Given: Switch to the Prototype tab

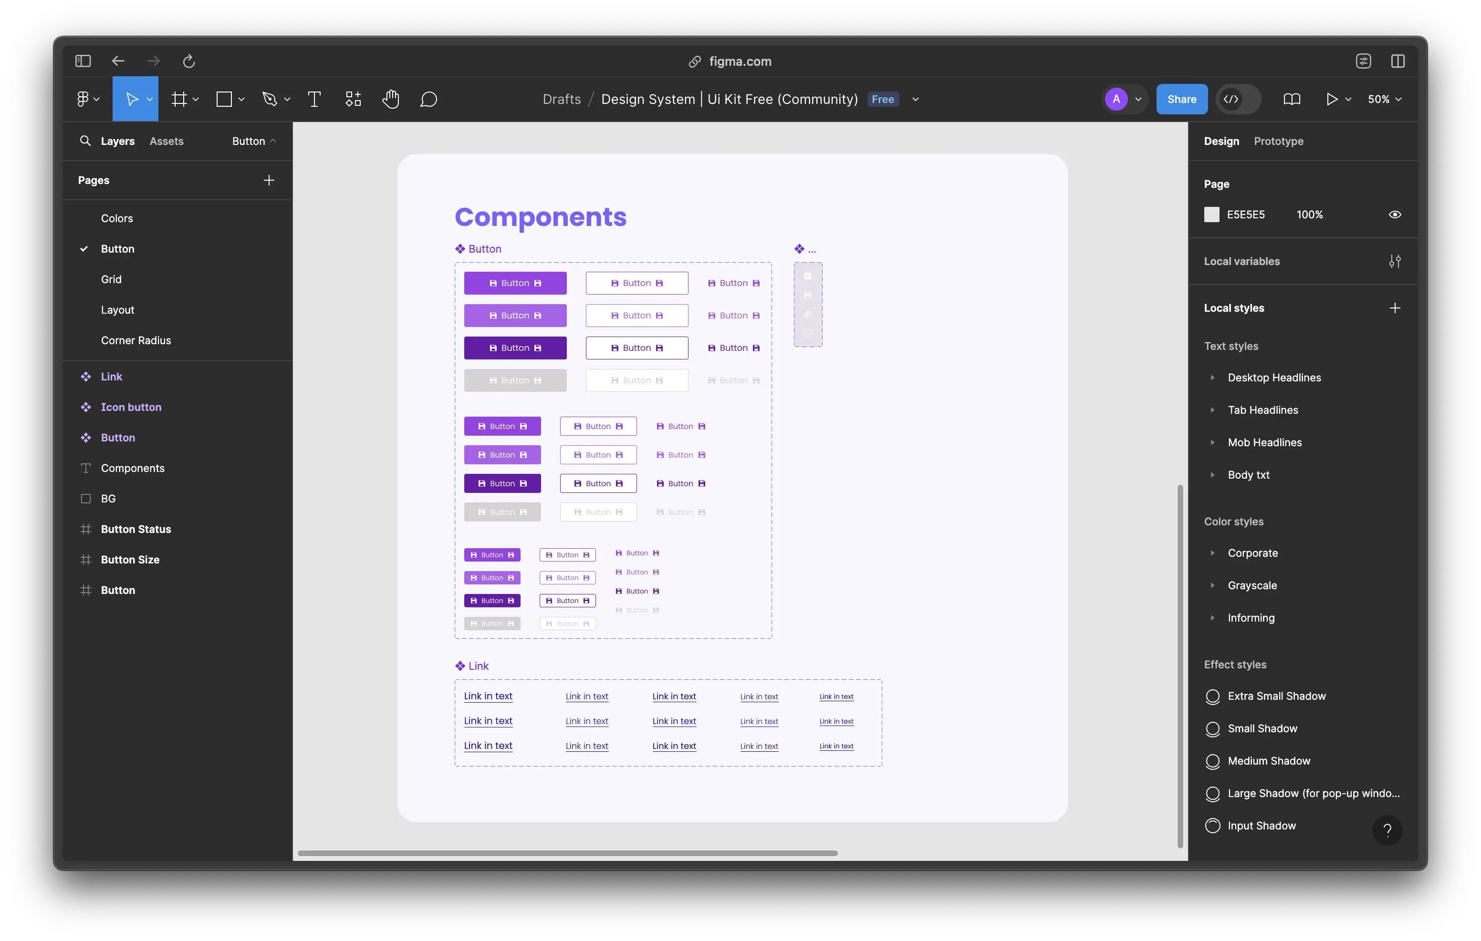Looking at the screenshot, I should 1278,141.
